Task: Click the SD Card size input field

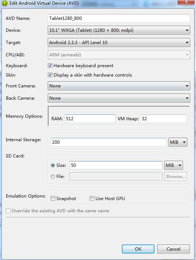Action: pyautogui.click(x=116, y=165)
